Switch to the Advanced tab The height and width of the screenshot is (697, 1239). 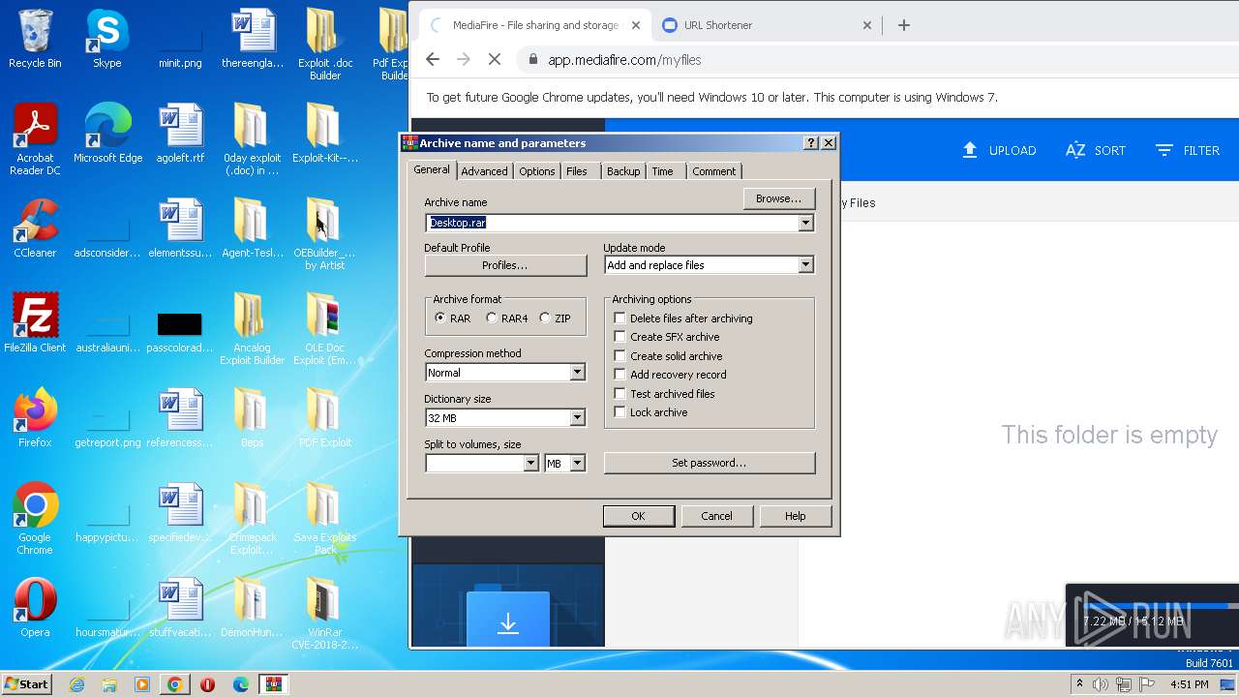[x=484, y=171]
